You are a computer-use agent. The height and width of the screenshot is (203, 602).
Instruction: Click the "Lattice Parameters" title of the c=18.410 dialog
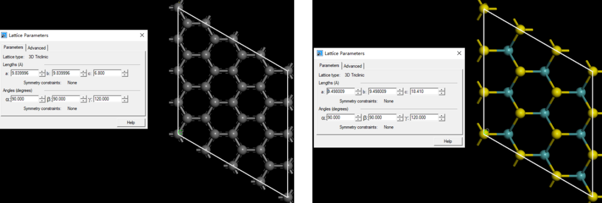click(x=345, y=53)
